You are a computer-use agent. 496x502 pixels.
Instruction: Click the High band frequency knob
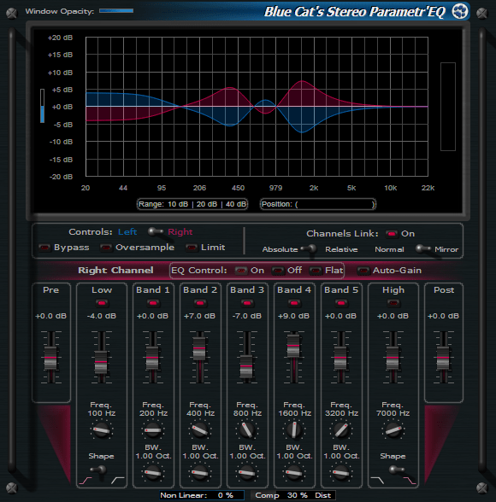click(393, 430)
